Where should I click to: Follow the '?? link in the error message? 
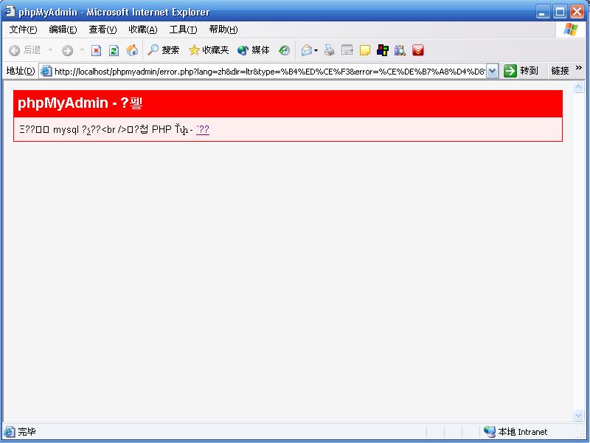[203, 130]
